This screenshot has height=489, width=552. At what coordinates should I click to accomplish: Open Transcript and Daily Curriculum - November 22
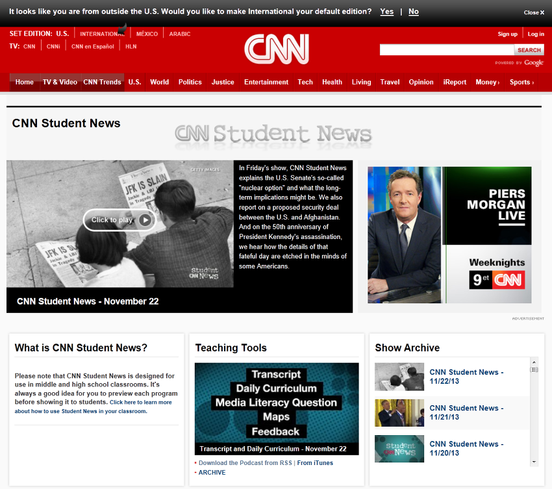273,449
